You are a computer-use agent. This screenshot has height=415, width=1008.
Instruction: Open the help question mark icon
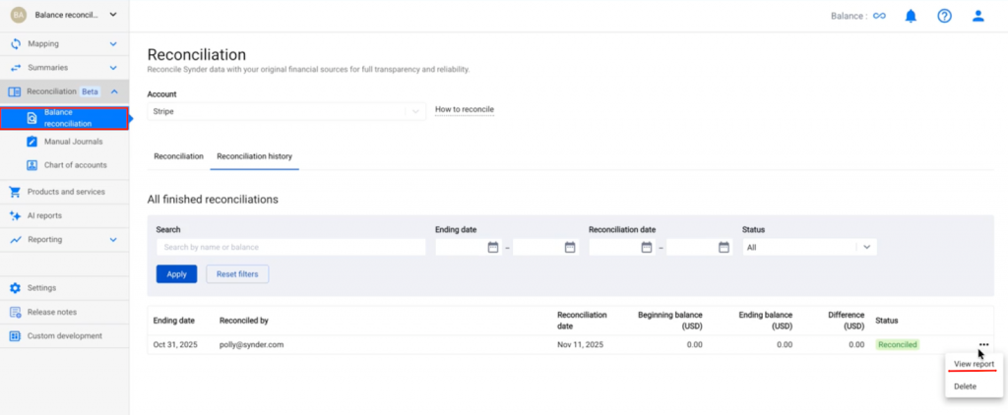pyautogui.click(x=944, y=16)
